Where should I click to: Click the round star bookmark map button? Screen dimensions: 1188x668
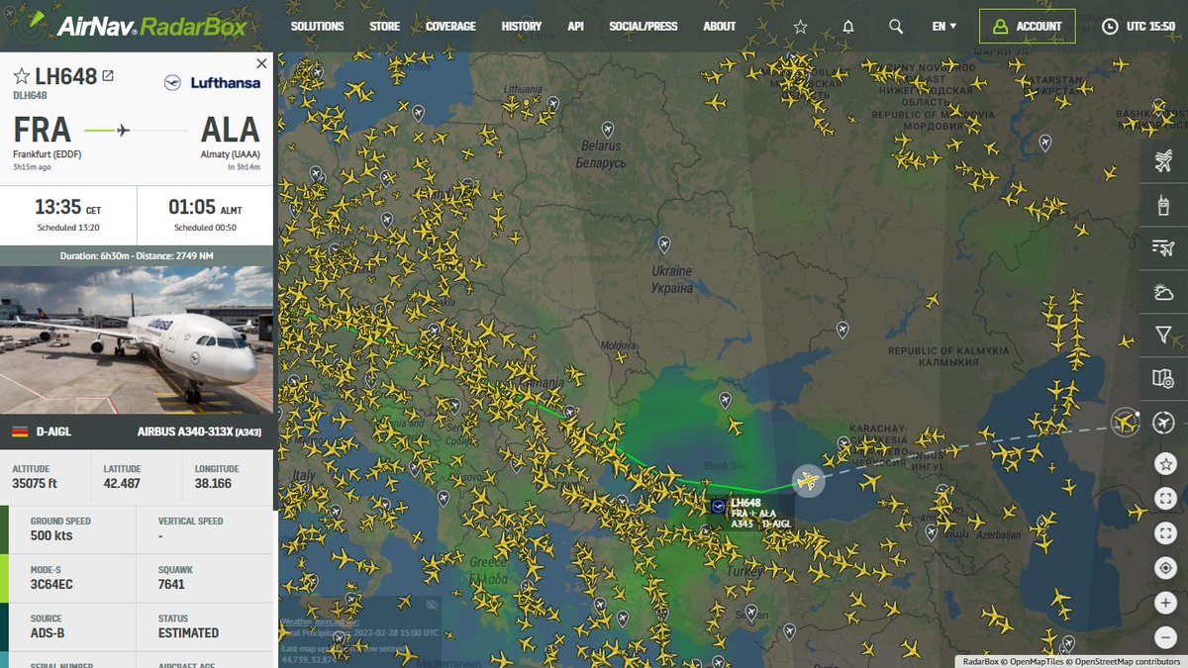click(x=1165, y=463)
